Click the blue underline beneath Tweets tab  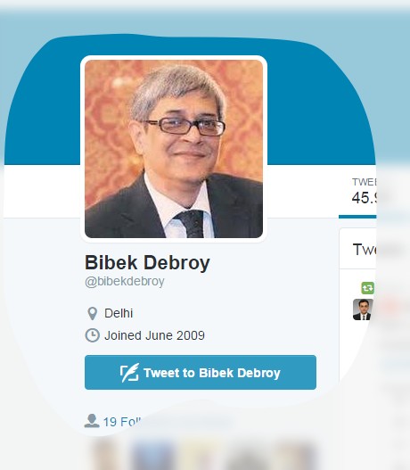click(x=357, y=217)
